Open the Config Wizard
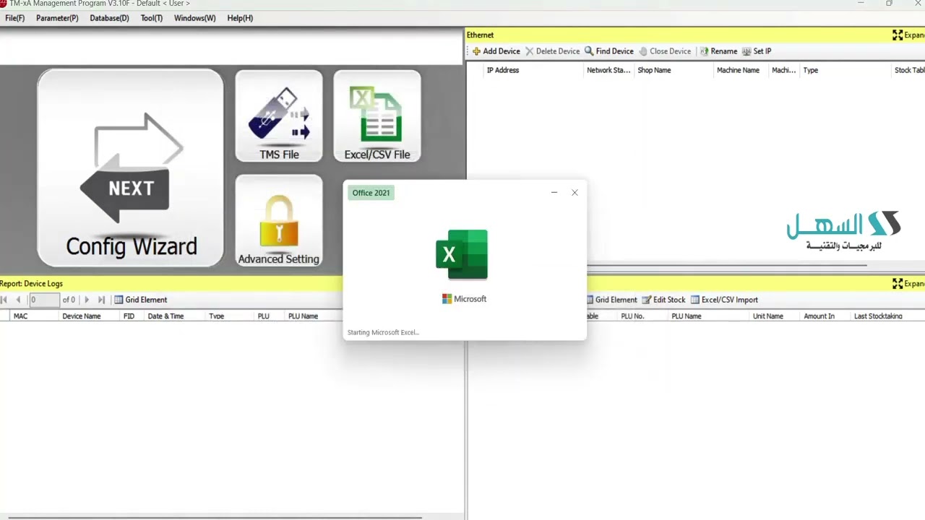The width and height of the screenshot is (925, 520). (x=131, y=168)
